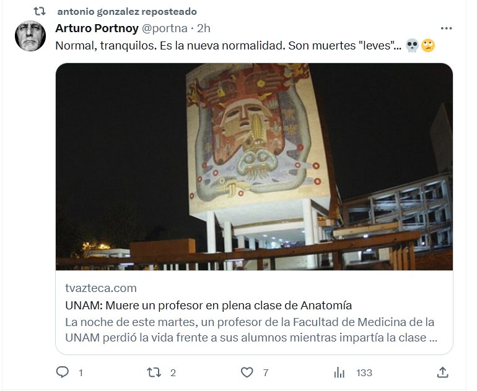Click the view count 133
Viewport: 477px width, 391px height.
(x=364, y=372)
